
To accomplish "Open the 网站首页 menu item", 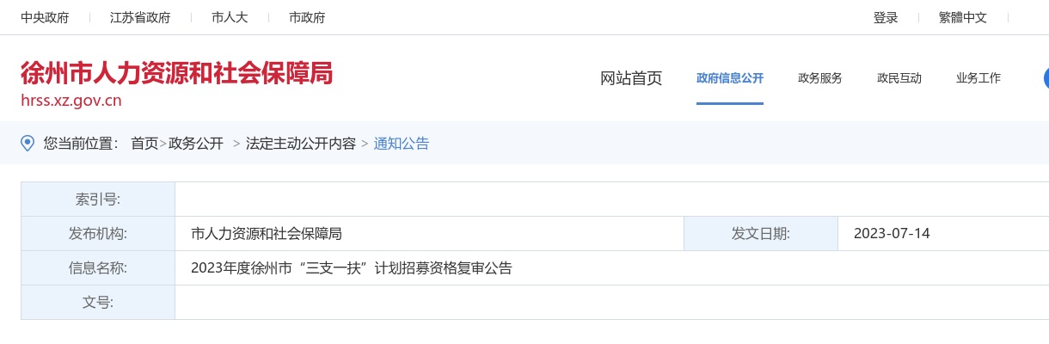I will tap(631, 78).
